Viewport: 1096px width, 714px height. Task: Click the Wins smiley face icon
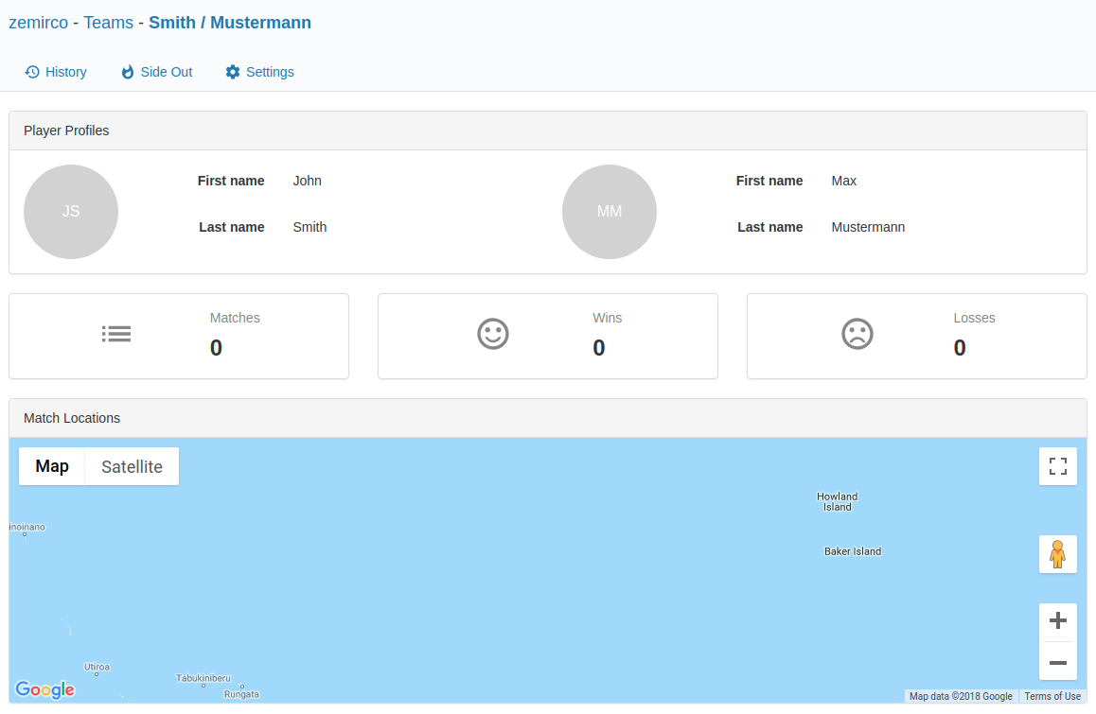[x=493, y=334]
